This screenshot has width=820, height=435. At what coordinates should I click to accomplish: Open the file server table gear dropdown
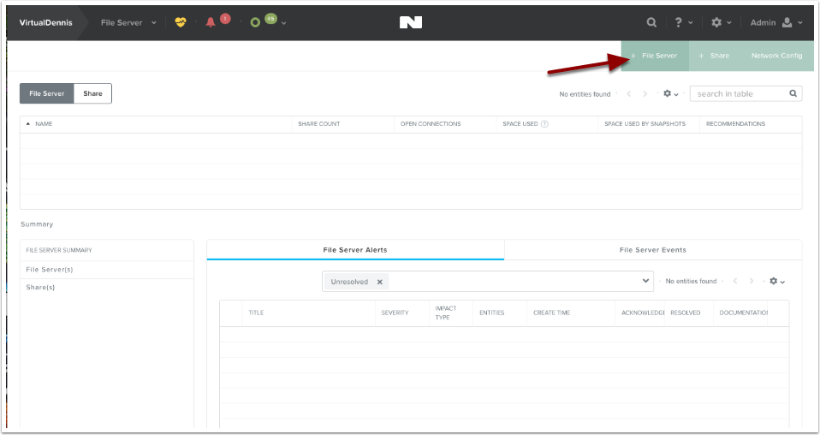tap(670, 94)
